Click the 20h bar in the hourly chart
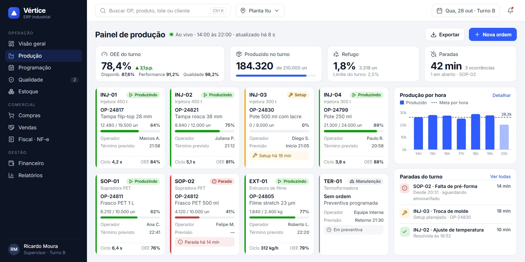525x262 pixels. [x=504, y=137]
